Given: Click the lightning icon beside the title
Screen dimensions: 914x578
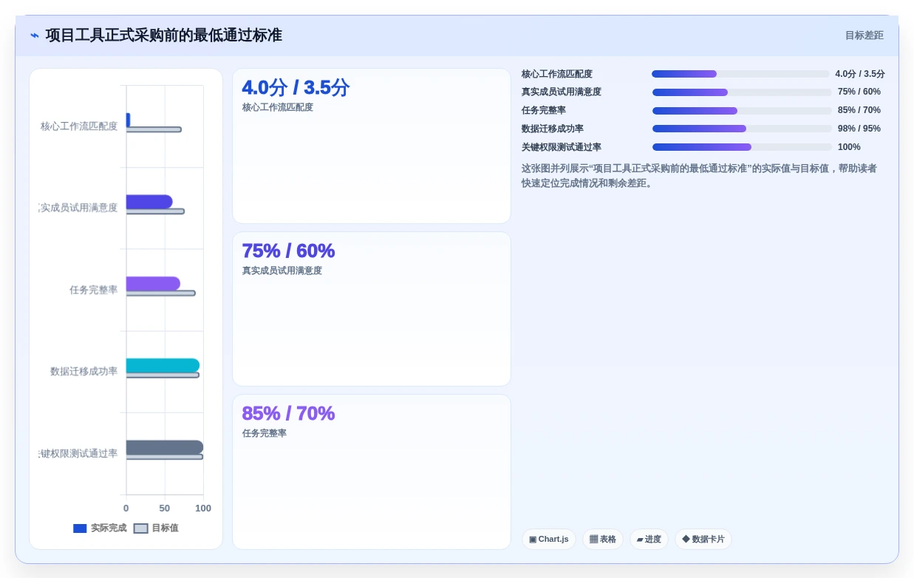Looking at the screenshot, I should click(x=35, y=35).
